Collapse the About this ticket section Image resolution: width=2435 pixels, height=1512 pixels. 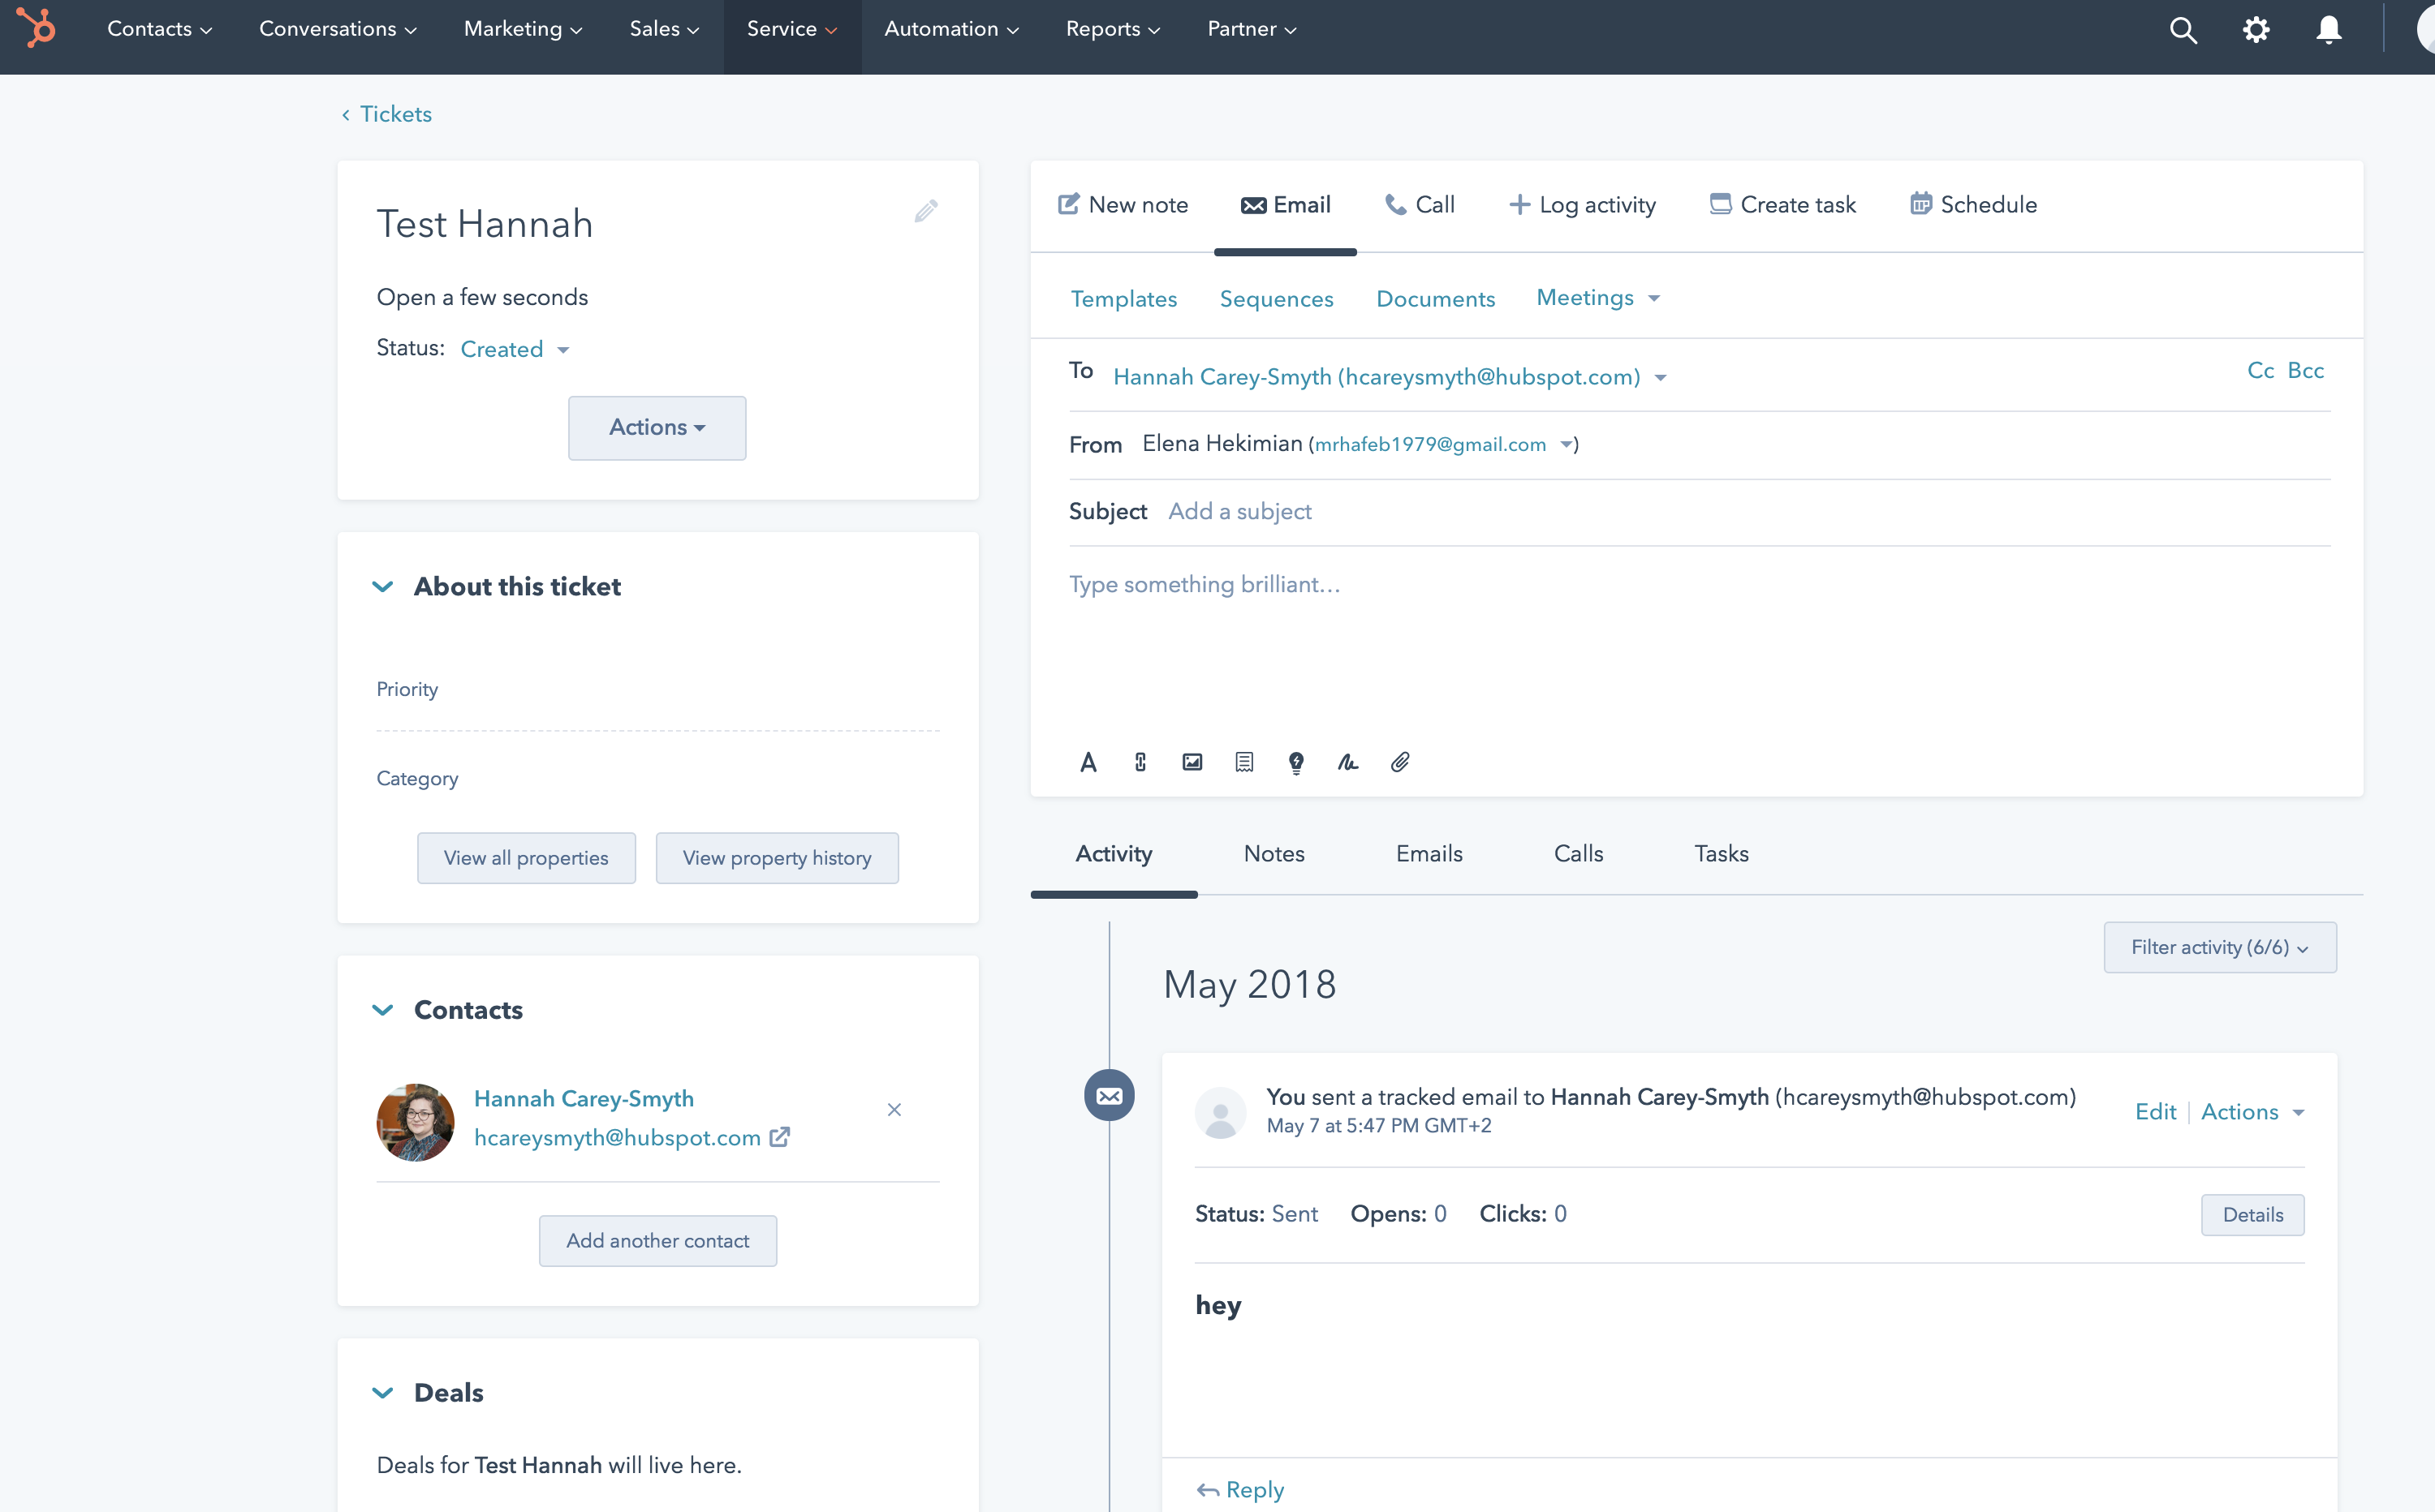tap(383, 587)
